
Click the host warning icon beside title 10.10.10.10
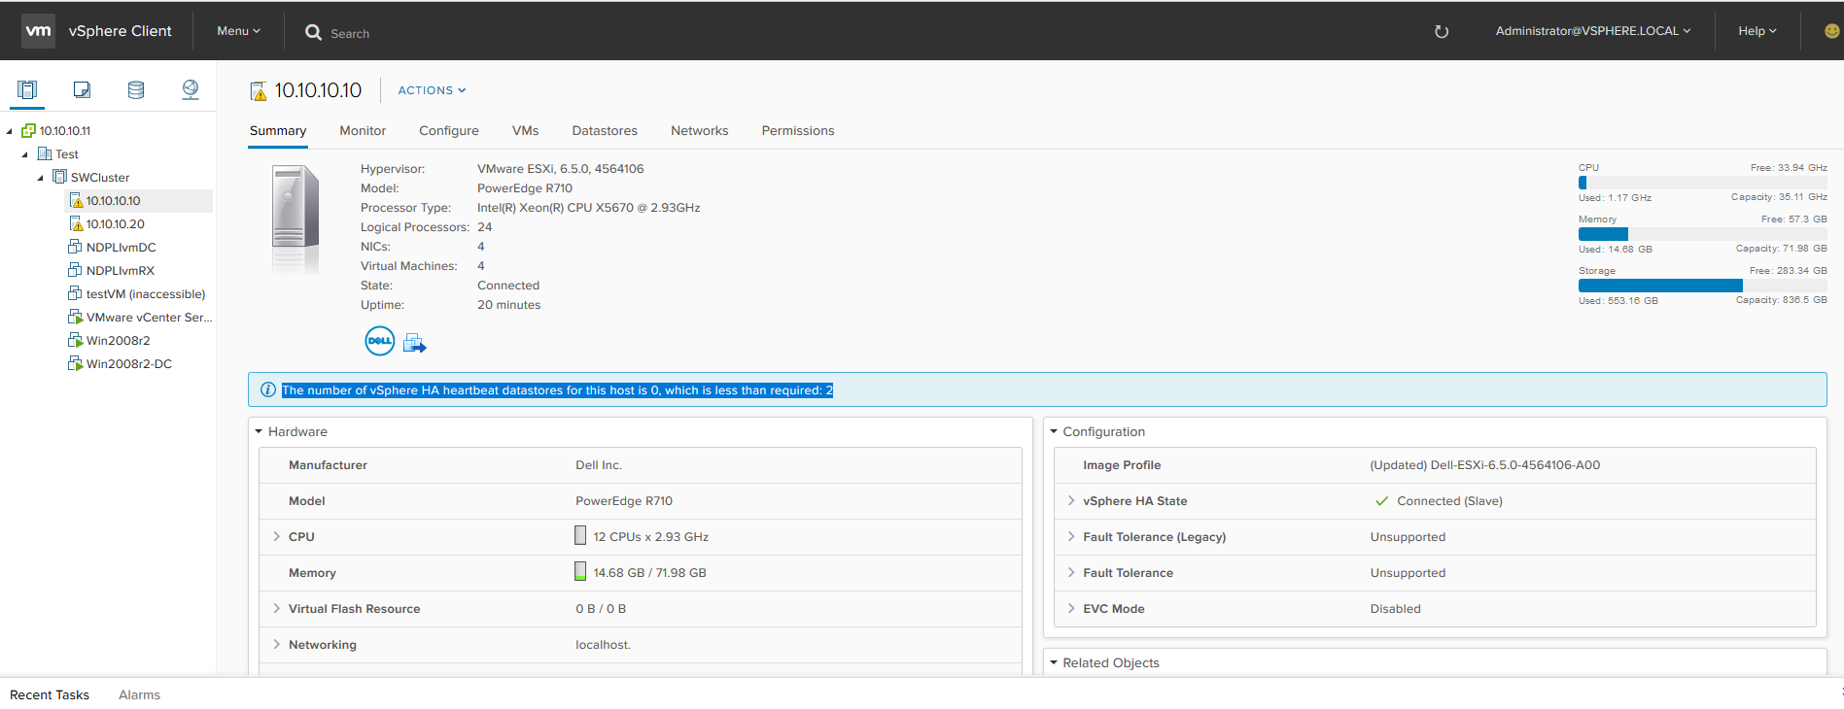(x=259, y=91)
